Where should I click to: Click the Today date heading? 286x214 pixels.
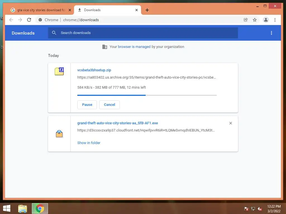pyautogui.click(x=53, y=55)
